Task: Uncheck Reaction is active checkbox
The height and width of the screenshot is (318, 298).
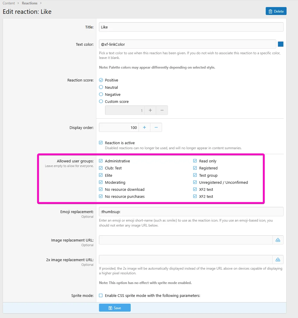Action: (101, 143)
